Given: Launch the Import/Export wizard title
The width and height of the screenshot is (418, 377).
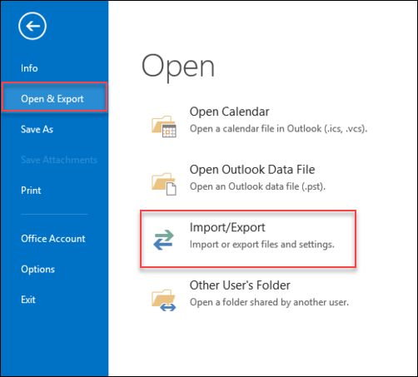Looking at the screenshot, I should [227, 227].
